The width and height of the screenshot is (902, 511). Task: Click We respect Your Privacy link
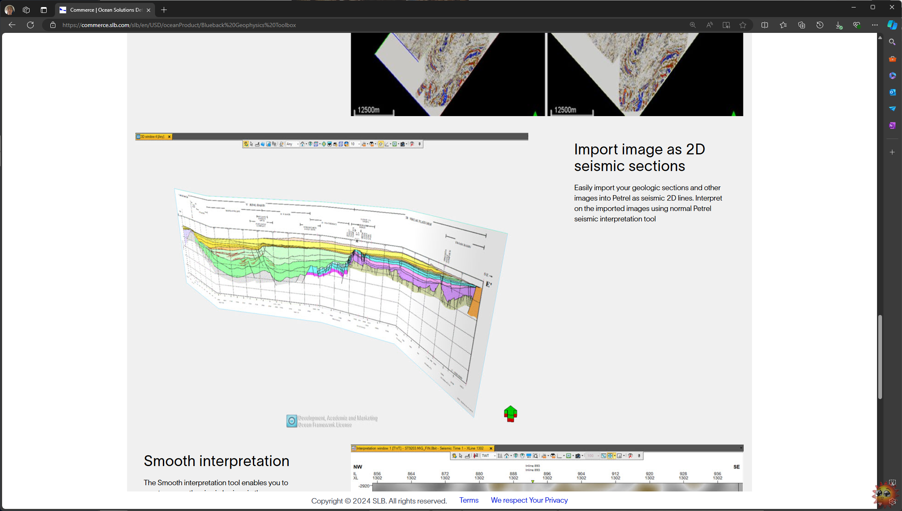pos(529,500)
